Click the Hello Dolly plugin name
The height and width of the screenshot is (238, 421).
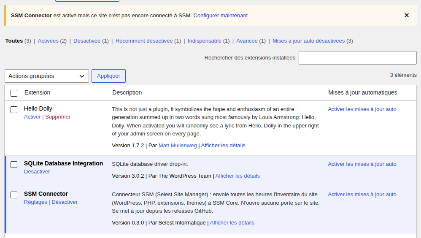point(38,108)
